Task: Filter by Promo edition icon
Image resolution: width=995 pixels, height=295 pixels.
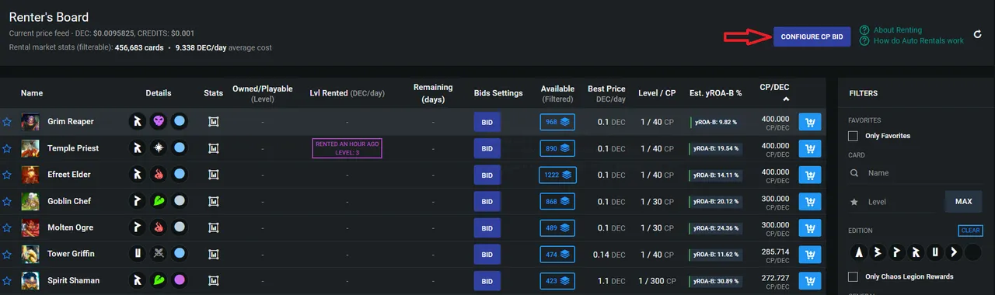Action: tap(897, 252)
